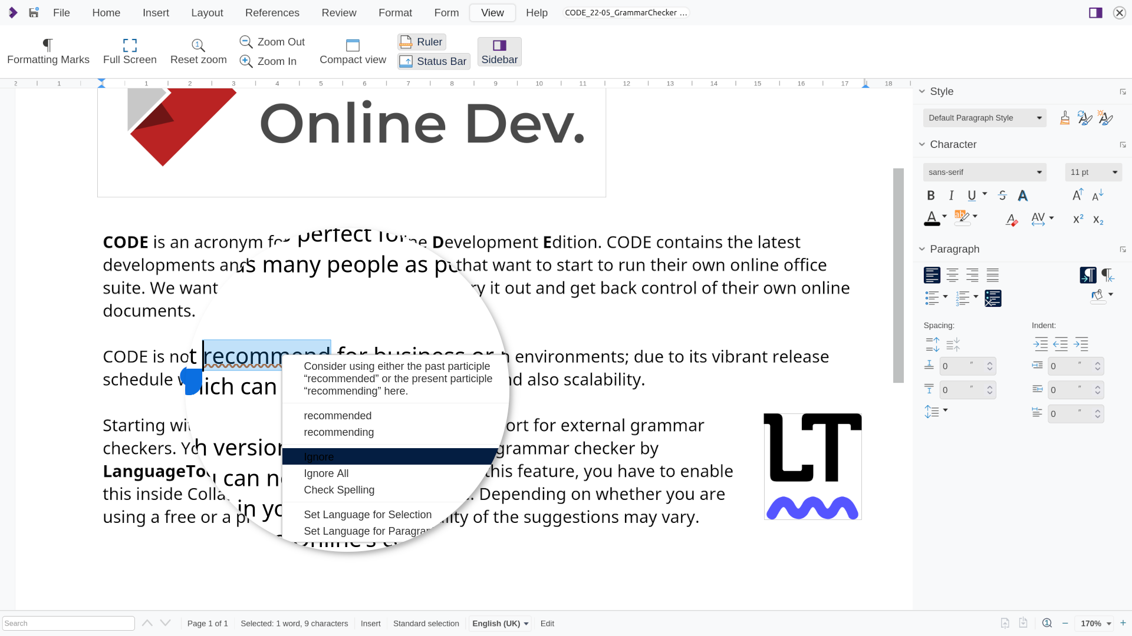The height and width of the screenshot is (636, 1132).
Task: Toggle Strikethrough in sidebar
Action: click(x=1002, y=196)
